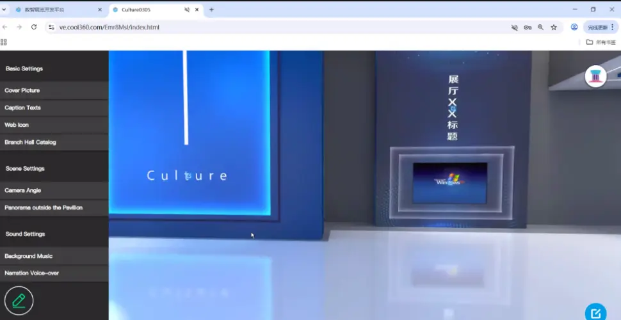This screenshot has height=320, width=621.
Task: Click the Scene Settings heading
Action: [25, 169]
